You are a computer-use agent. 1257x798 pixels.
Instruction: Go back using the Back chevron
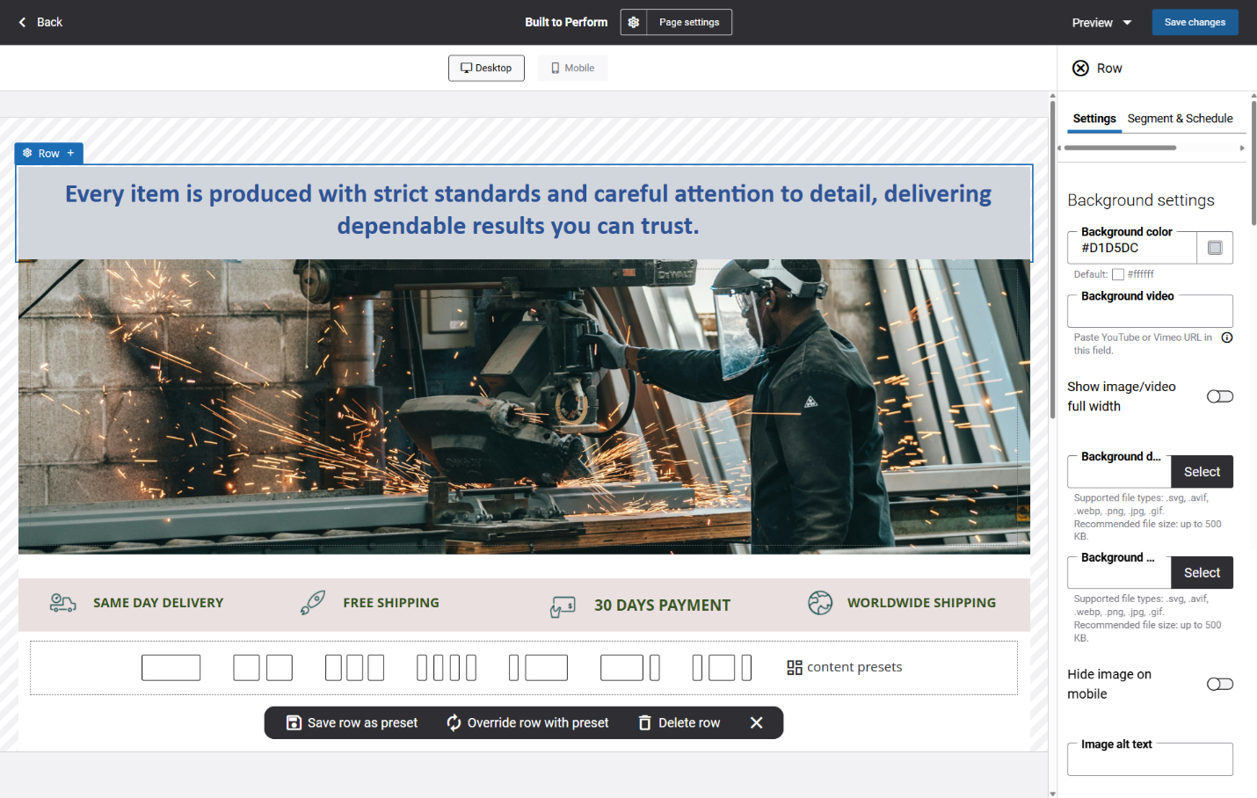(23, 22)
